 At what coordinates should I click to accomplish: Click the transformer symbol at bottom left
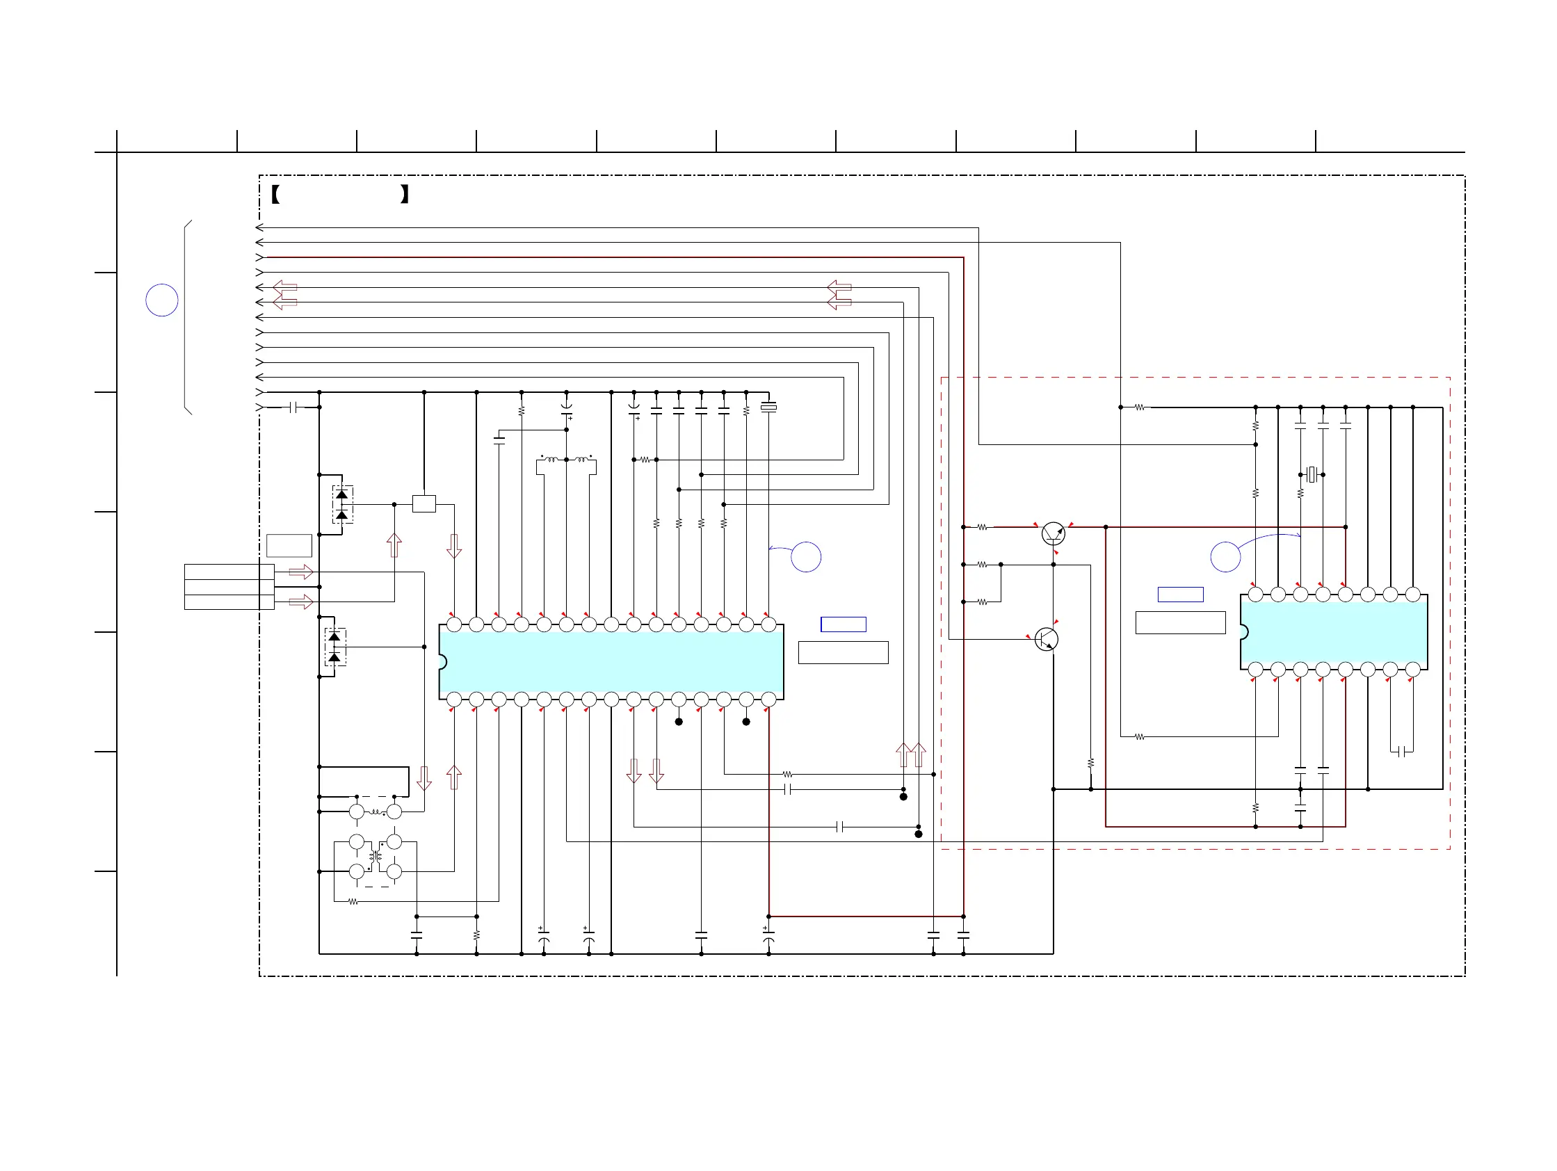[x=376, y=857]
